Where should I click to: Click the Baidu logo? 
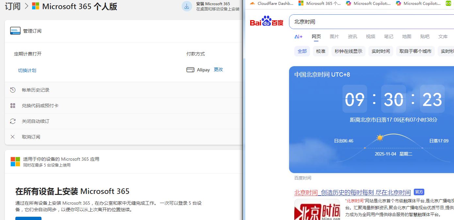point(267,22)
